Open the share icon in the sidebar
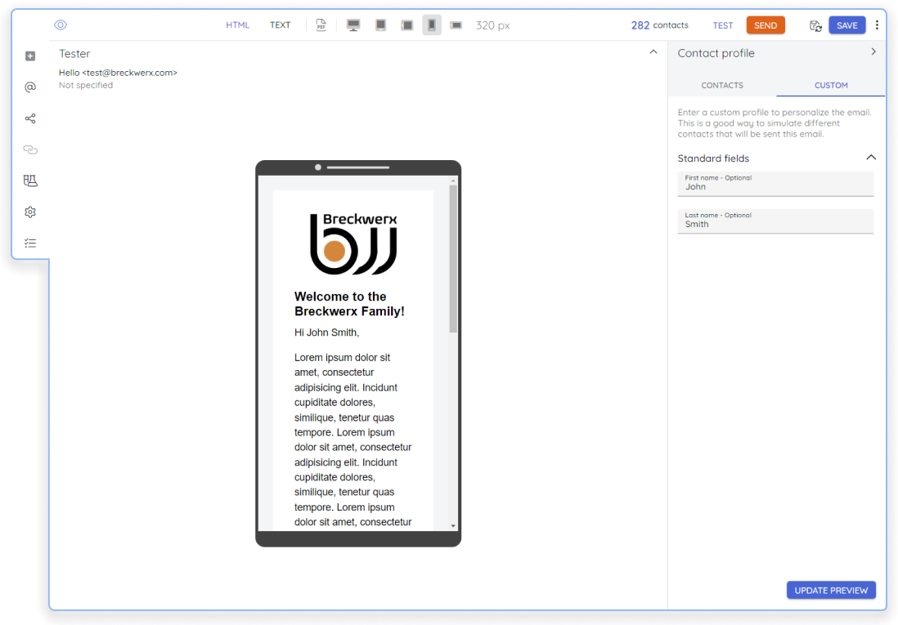This screenshot has height=625, width=898. tap(30, 118)
